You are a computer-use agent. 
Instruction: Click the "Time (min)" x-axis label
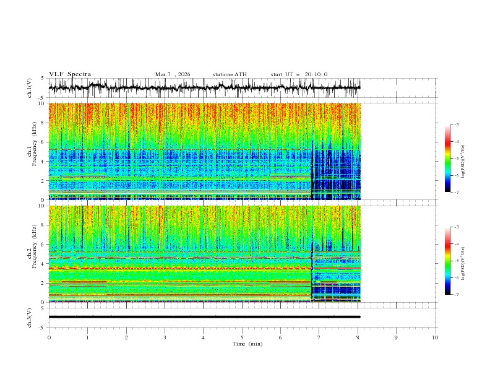pos(247,344)
